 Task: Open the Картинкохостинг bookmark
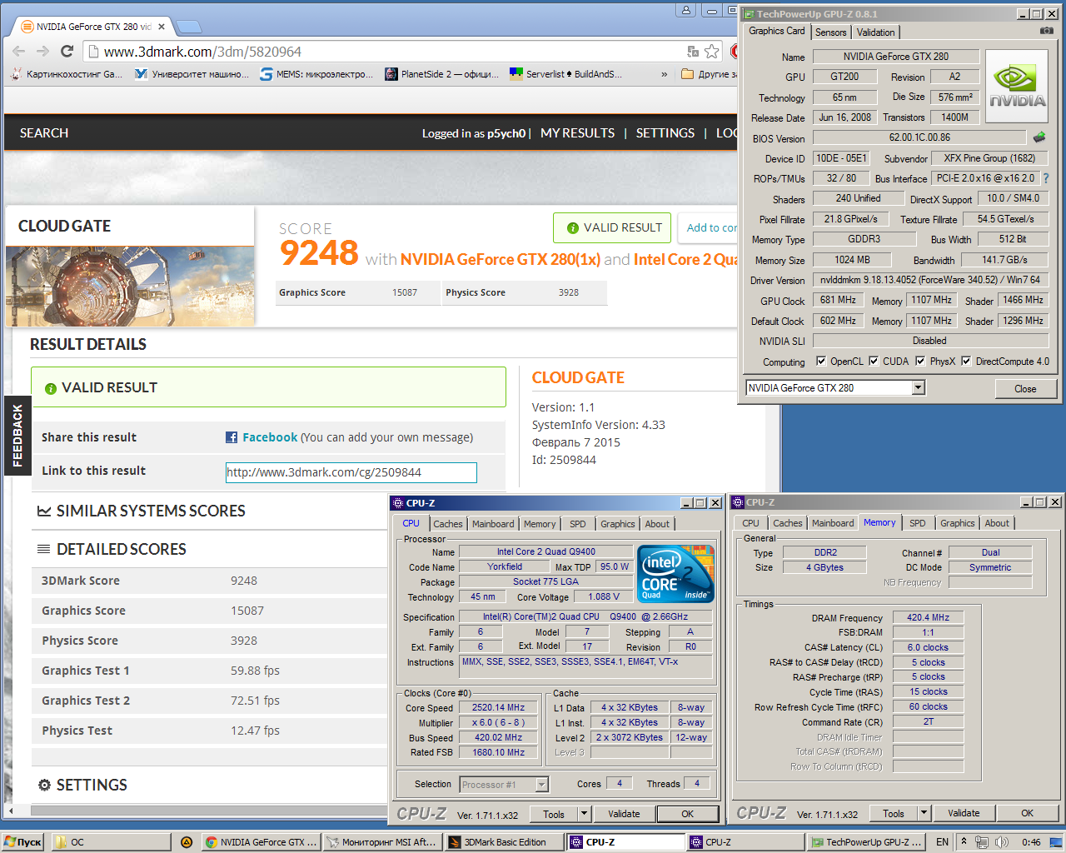(x=67, y=74)
